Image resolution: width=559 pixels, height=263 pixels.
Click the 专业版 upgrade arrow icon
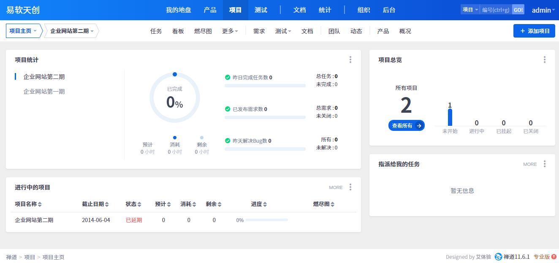[x=554, y=257]
